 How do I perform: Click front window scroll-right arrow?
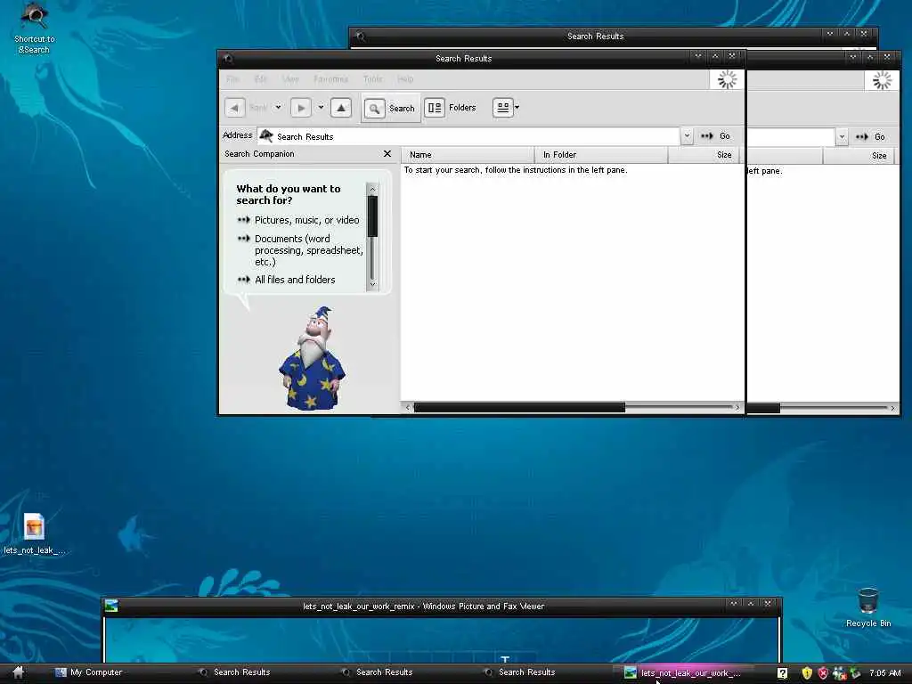tap(737, 408)
